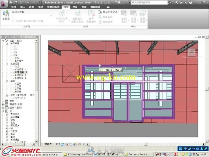Expand the Schedules/Quantities tree node
Screen dimensions: 209x157
tap(3, 104)
